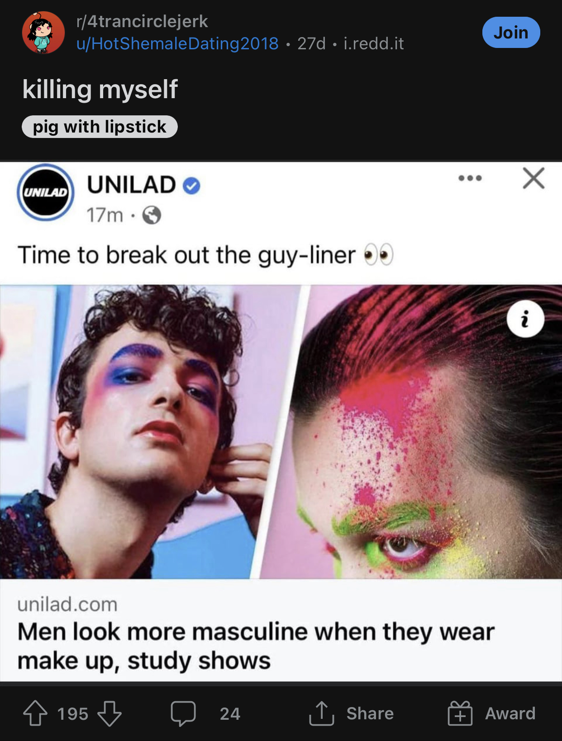Viewport: 562px width, 741px height.
Task: Open the i.redd.it source link
Action: [x=374, y=43]
